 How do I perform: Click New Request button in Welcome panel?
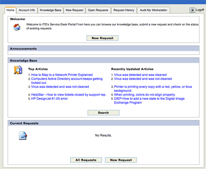103,38
